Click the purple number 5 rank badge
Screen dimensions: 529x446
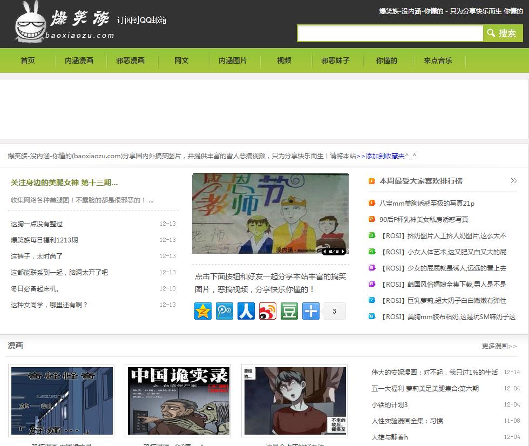tap(372, 267)
